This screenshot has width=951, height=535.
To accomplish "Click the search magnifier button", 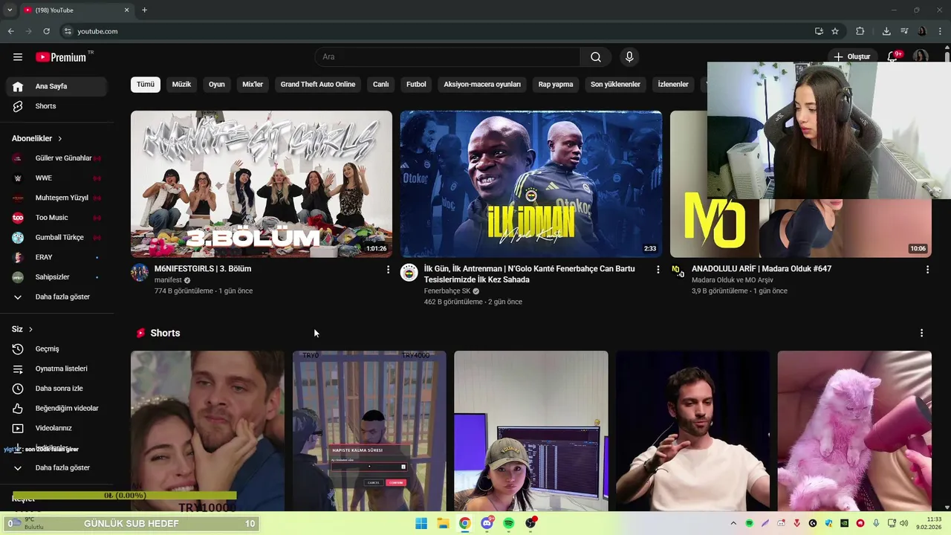I will click(x=596, y=57).
